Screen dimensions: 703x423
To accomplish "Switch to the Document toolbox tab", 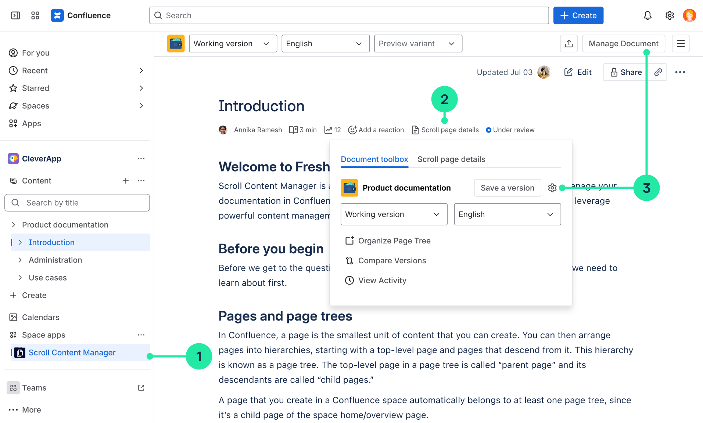I will point(374,159).
